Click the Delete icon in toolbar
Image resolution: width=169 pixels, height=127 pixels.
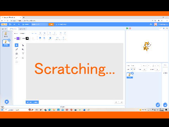tap(50, 38)
